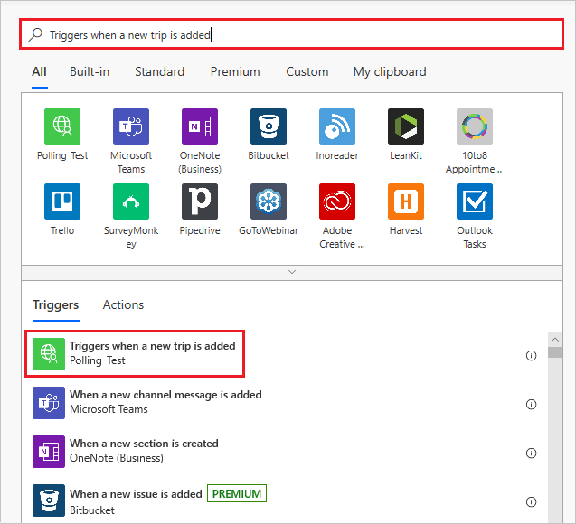The width and height of the screenshot is (576, 524).
Task: Show info for Teams channel message trigger
Action: coord(531,405)
